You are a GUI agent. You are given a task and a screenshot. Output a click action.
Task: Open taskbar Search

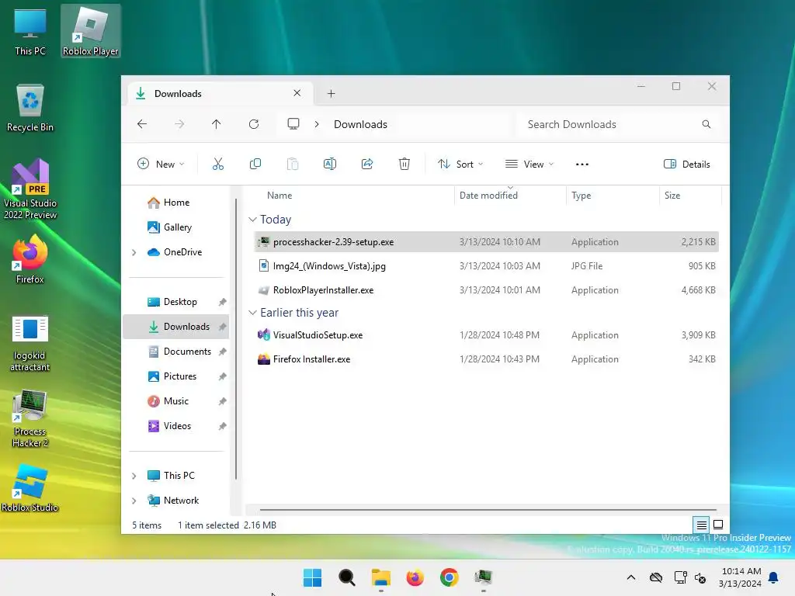click(x=347, y=577)
